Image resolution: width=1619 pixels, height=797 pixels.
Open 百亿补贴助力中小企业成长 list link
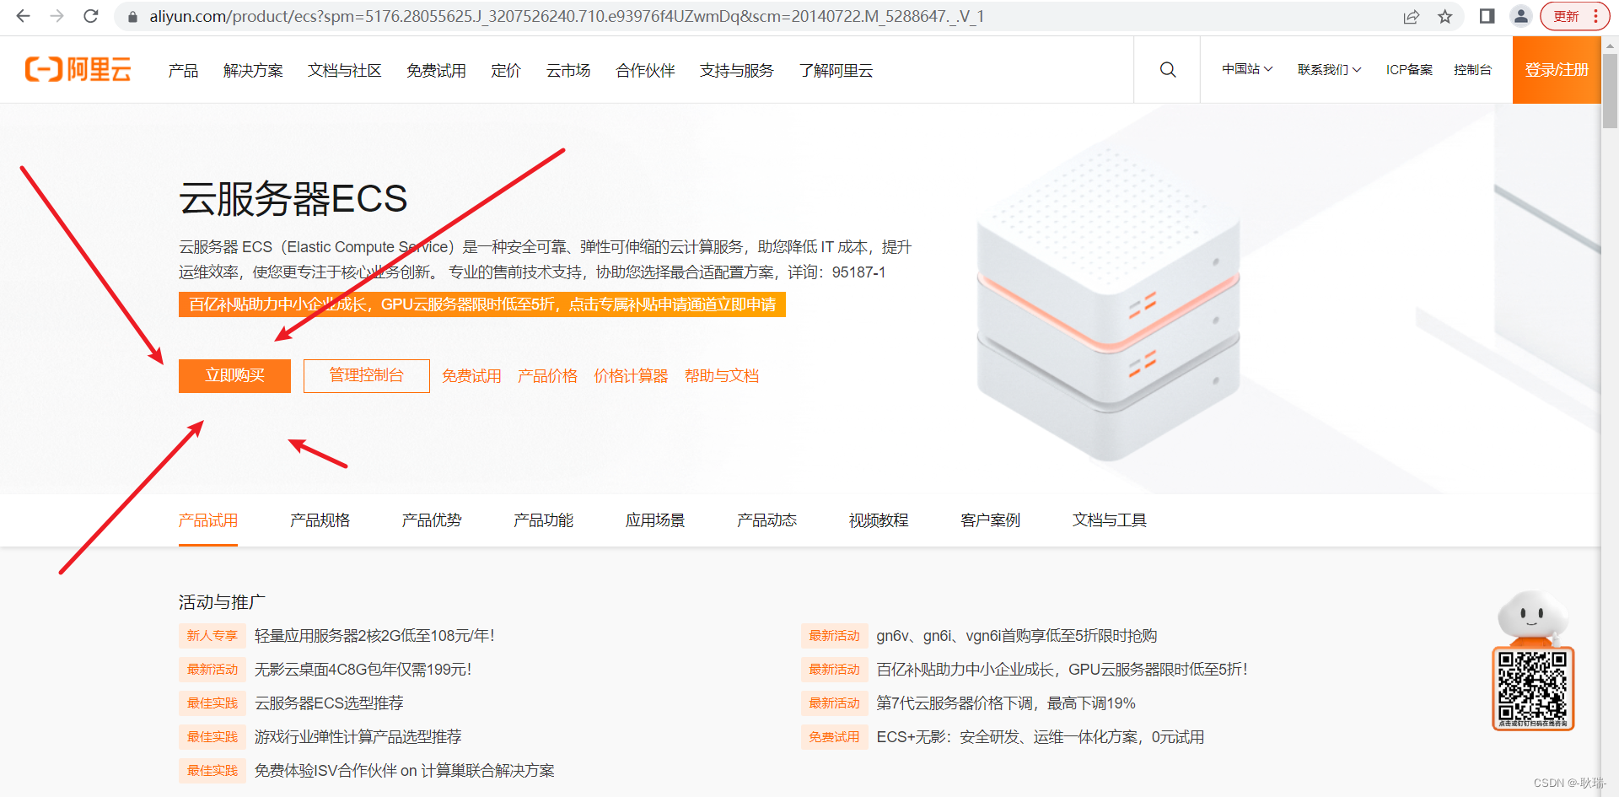1062,670
